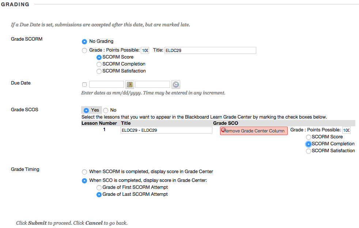Choose SCORM Satisfaction under Grade SCORM
359x228 pixels.
(99, 71)
